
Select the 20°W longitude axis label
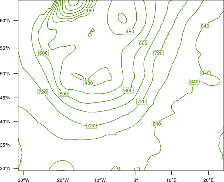point(63,180)
